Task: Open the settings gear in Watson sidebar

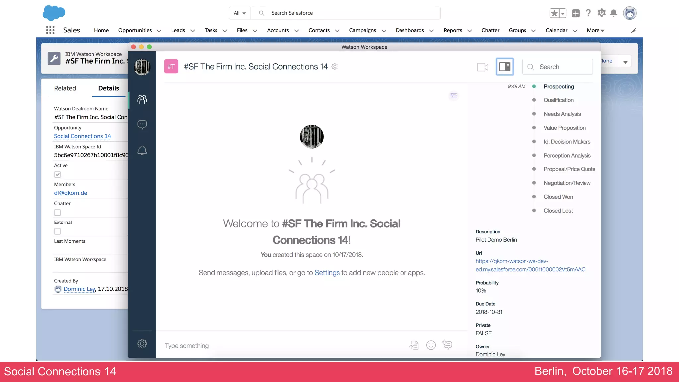Action: coord(142,343)
